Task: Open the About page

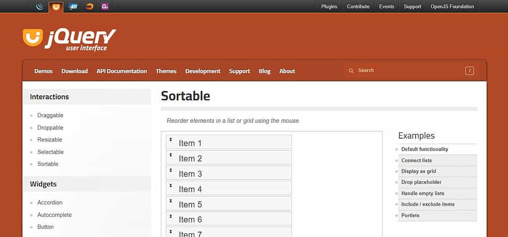Action: 287,71
